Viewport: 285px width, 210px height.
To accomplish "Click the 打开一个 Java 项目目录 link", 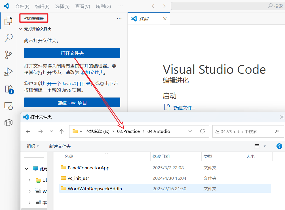I will (67, 84).
